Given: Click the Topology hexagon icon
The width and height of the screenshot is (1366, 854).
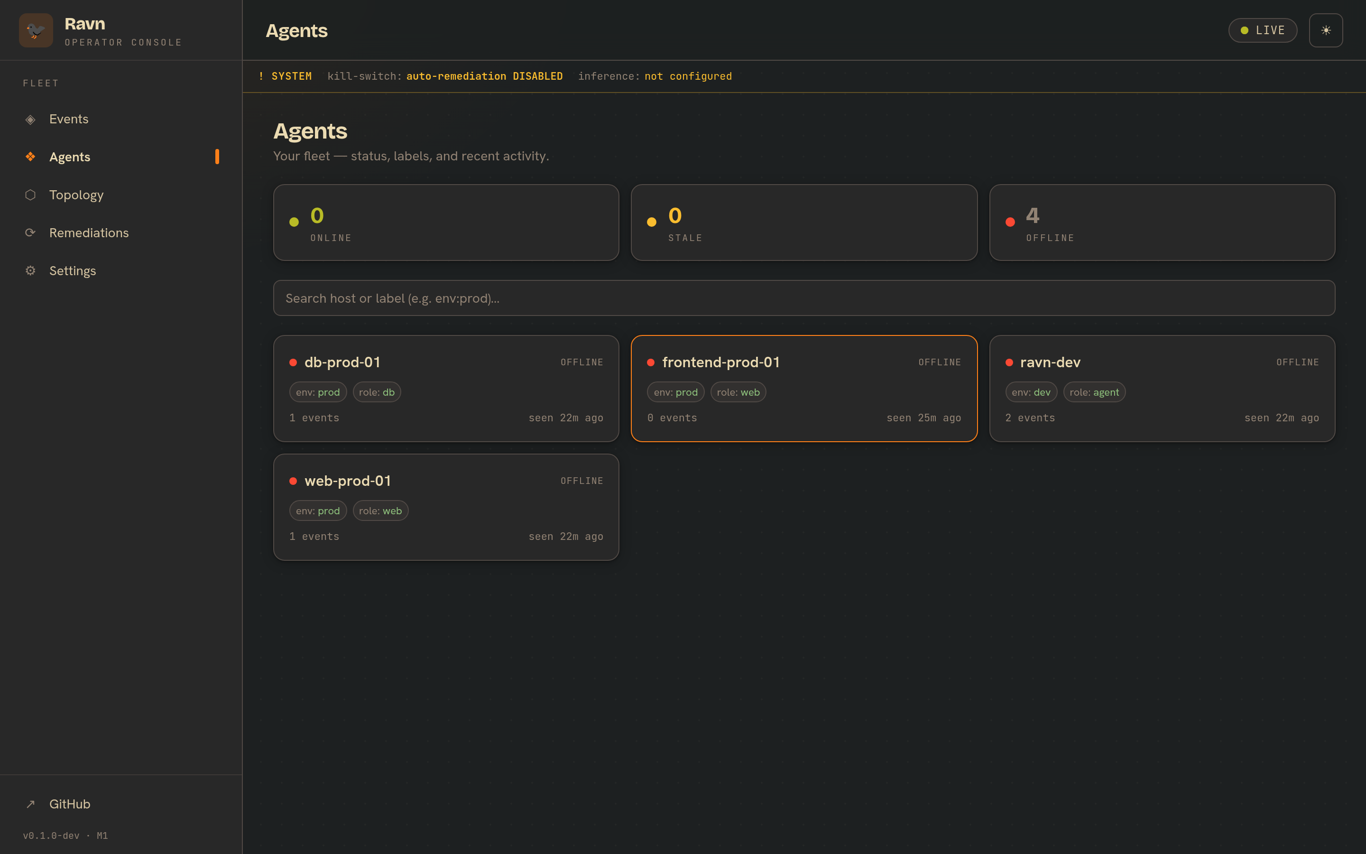Looking at the screenshot, I should coord(30,195).
